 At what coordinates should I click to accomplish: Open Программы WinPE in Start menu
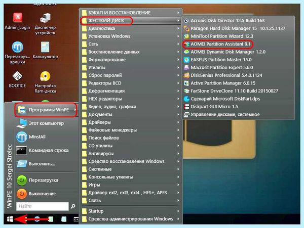46,110
